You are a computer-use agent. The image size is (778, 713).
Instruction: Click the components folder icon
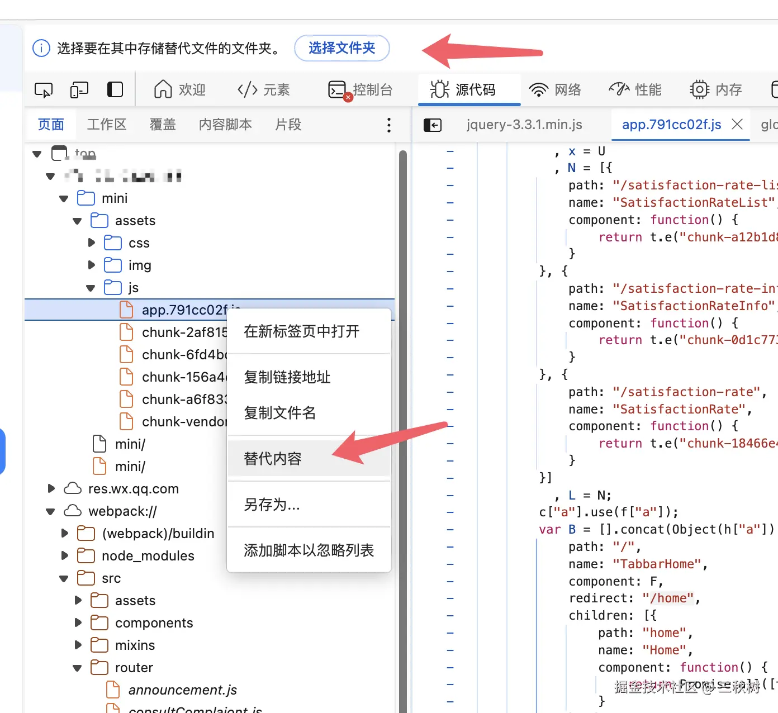(x=99, y=622)
